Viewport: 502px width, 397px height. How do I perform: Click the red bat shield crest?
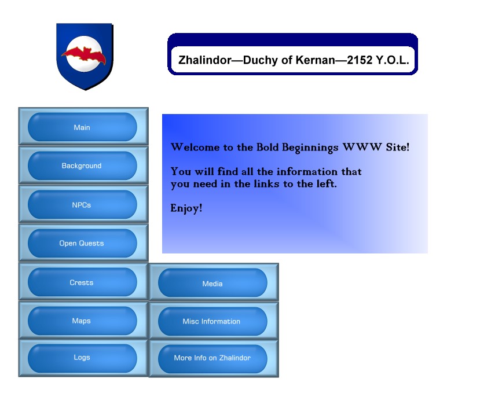click(x=84, y=56)
